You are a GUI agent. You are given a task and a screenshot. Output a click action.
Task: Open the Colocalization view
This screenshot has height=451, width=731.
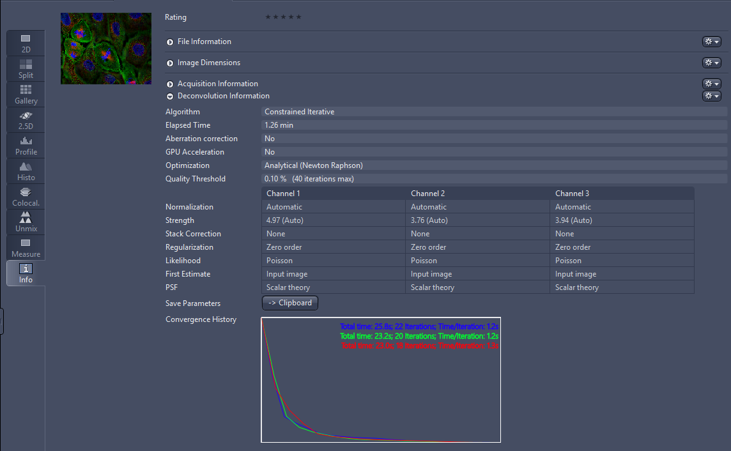pos(25,196)
